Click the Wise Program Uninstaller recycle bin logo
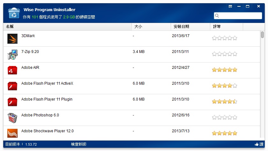The image size is (268, 151). click(x=14, y=13)
